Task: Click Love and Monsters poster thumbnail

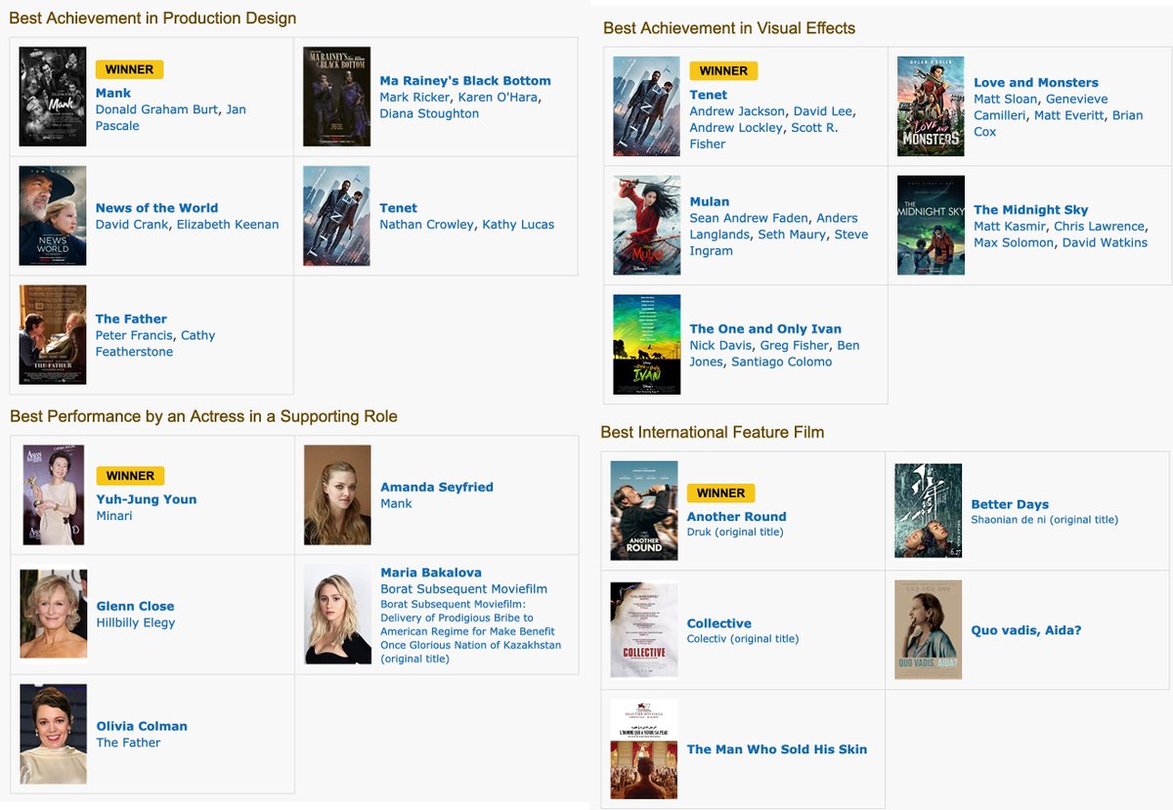Action: pos(931,107)
